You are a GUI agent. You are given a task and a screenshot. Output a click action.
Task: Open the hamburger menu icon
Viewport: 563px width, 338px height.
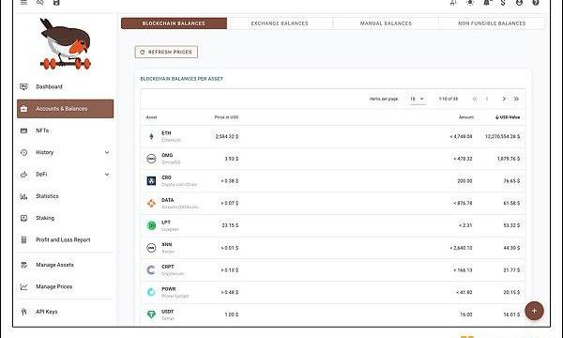pyautogui.click(x=23, y=2)
